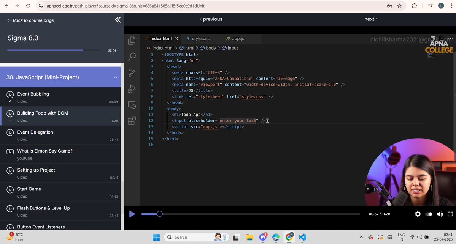Screen dimensions: 456x244
Task: Enter fullscreen video mode
Action: pyautogui.click(x=450, y=214)
